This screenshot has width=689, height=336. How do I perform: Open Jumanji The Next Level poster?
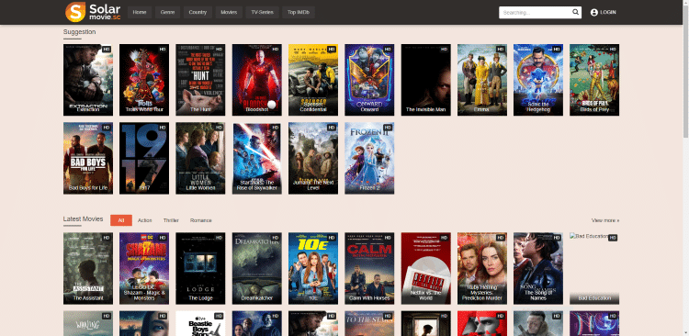[x=313, y=158]
